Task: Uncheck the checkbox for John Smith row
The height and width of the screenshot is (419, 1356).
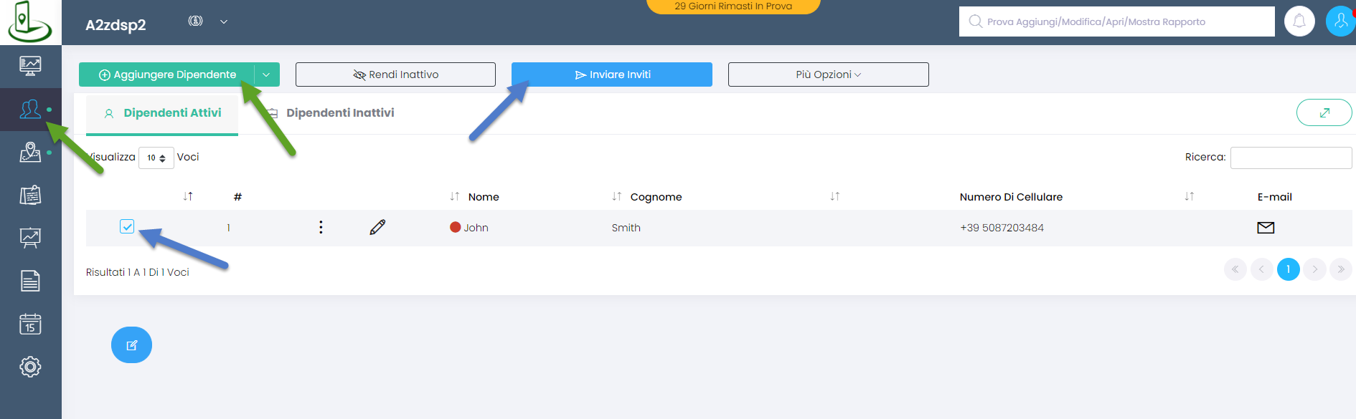Action: click(127, 227)
